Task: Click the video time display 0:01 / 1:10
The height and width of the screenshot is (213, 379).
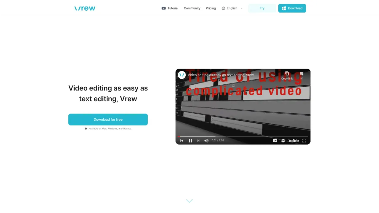Action: point(218,141)
